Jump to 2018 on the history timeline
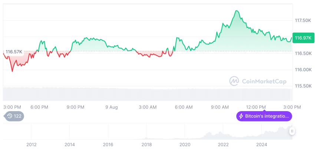319x149 pixels. [x=147, y=144]
